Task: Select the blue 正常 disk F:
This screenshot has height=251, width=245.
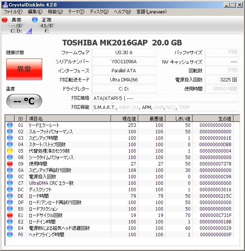Action: click(43, 25)
